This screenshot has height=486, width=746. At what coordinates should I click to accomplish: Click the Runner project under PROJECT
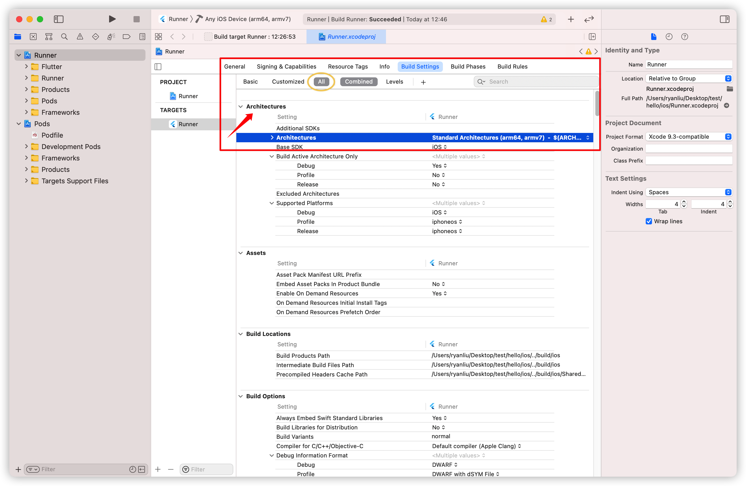[188, 96]
